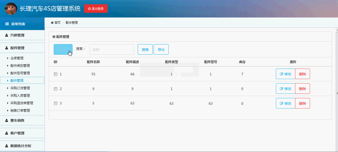The height and width of the screenshot is (152, 338).
Task: Click the 配件管理 breadcrumb text
Action: click(72, 23)
